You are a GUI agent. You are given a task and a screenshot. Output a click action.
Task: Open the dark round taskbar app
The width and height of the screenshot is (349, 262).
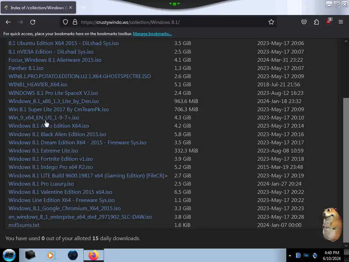[x=73, y=255]
